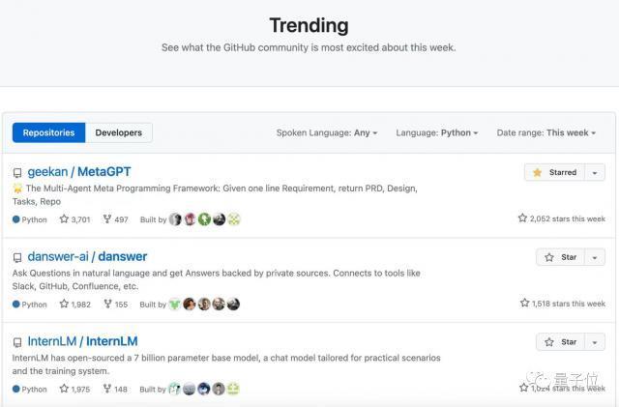Expand star list dropdown arrow for MetaGPT
Viewport: 619px width, 407px height.
[595, 173]
